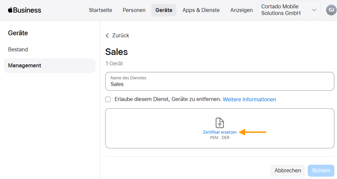The image size is (337, 179).
Task: Select the Geräte tab
Action: pyautogui.click(x=164, y=10)
